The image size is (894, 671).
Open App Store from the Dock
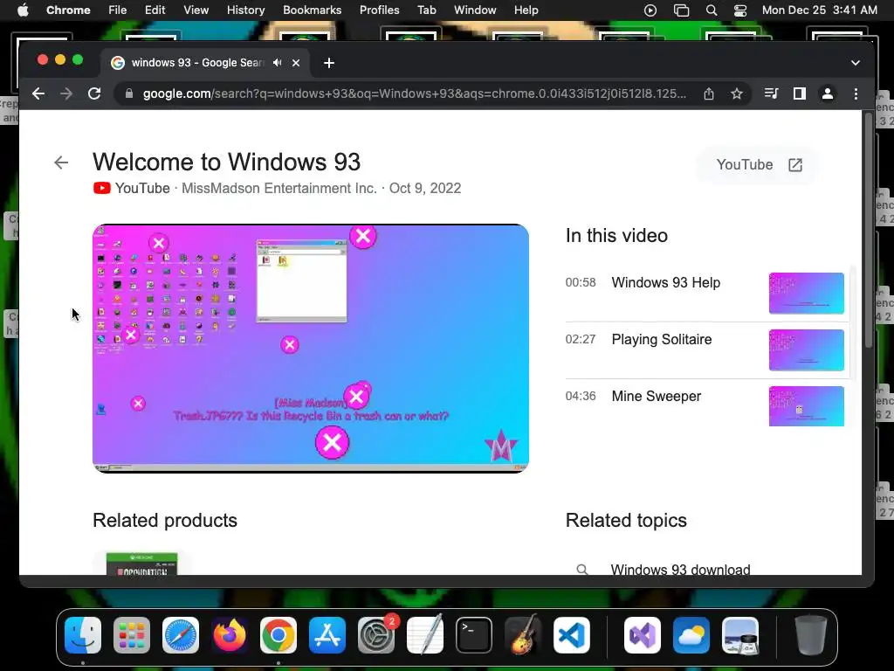coord(327,635)
